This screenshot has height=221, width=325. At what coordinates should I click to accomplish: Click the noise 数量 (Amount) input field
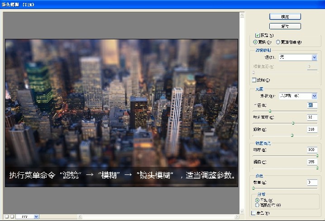(312, 182)
